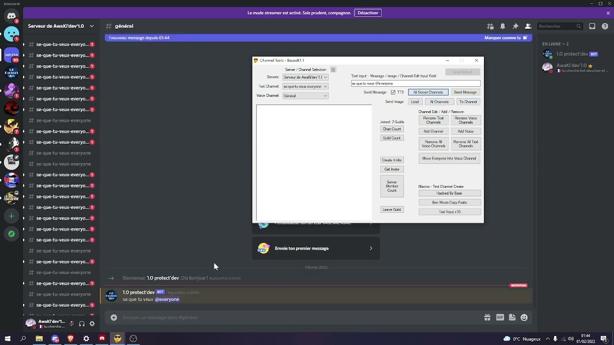
Task: Click the Chan Count button
Action: coord(392,129)
